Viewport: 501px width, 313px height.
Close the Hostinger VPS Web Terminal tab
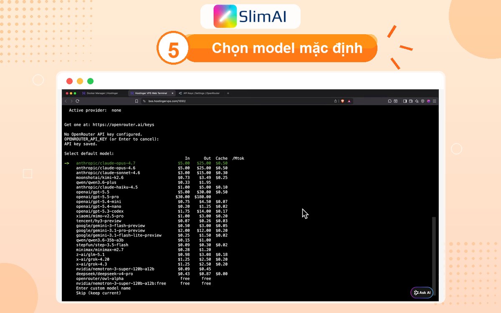172,93
